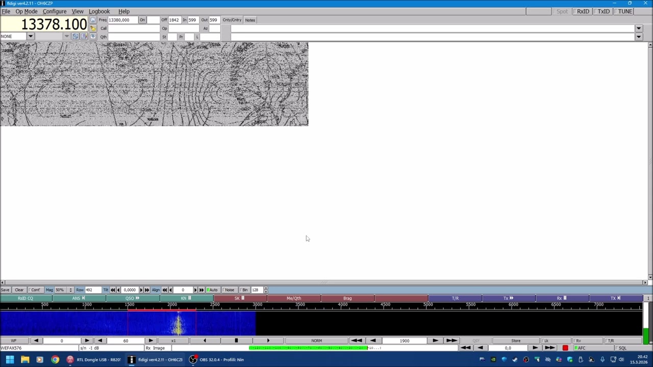The width and height of the screenshot is (653, 367).
Task: Click the Tilt double-left arrow
Action: click(x=113, y=290)
